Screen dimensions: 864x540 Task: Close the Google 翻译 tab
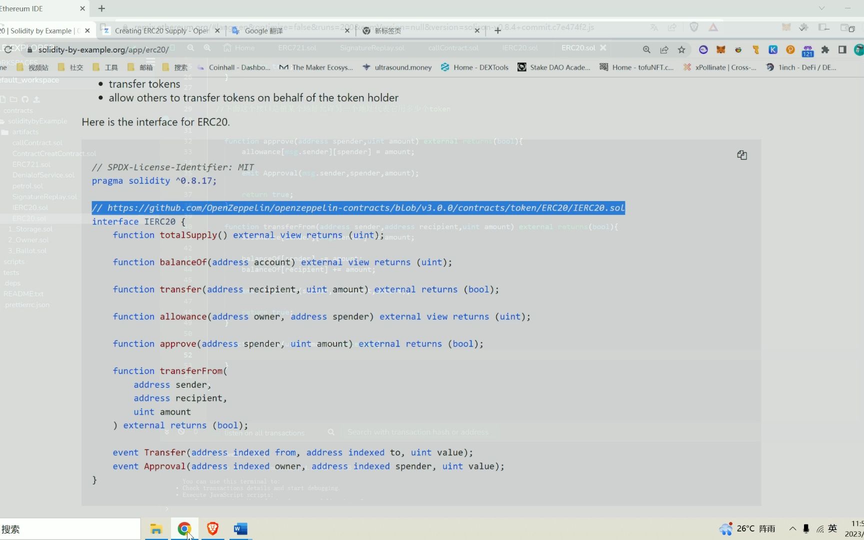tap(347, 30)
